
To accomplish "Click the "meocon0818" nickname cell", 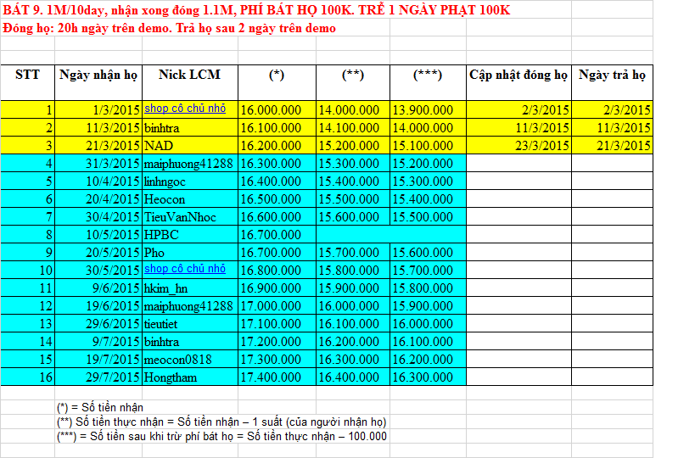I will coord(177,359).
